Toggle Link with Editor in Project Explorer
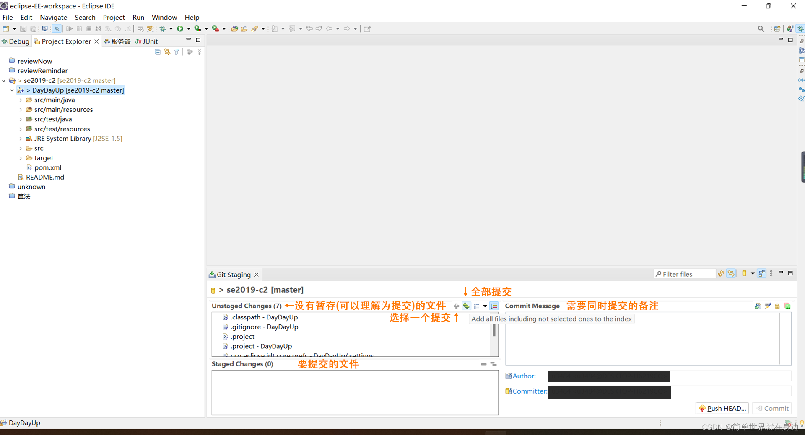This screenshot has height=435, width=805. (167, 51)
